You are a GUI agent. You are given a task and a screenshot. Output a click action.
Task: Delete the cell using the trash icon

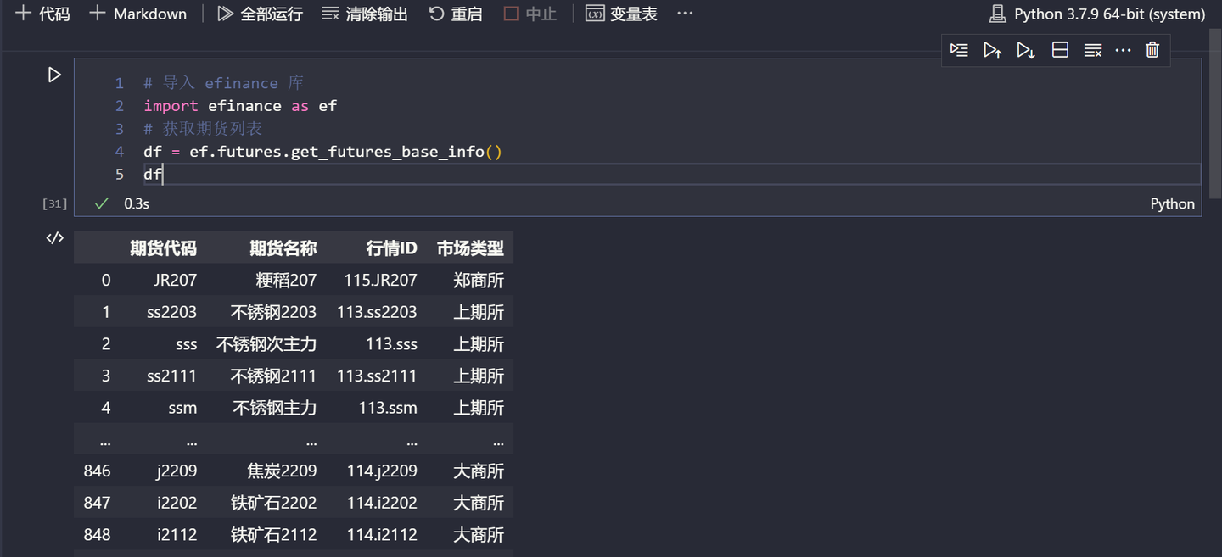(x=1152, y=50)
